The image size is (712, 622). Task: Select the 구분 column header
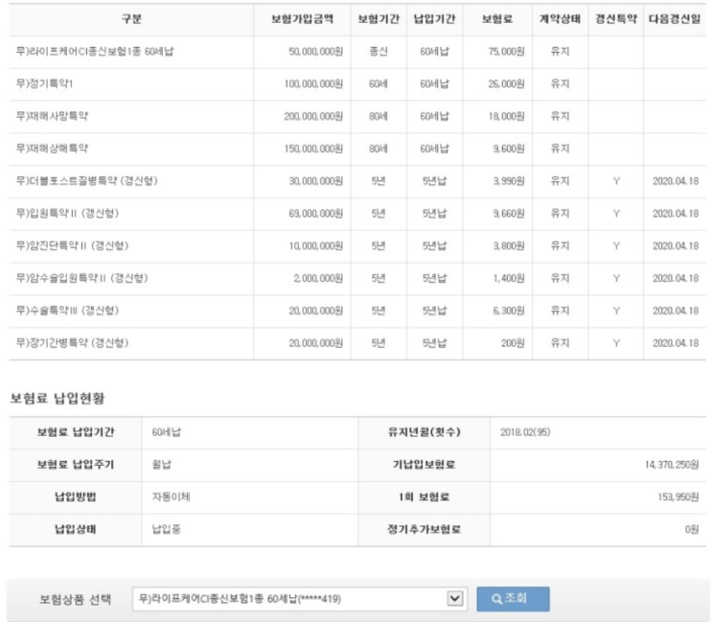click(x=131, y=19)
